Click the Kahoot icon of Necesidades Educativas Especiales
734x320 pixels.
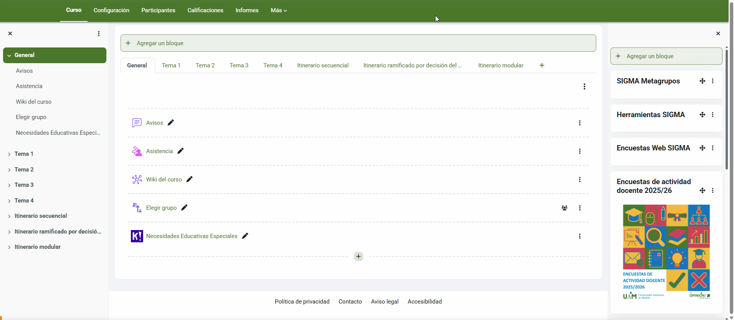pos(137,236)
